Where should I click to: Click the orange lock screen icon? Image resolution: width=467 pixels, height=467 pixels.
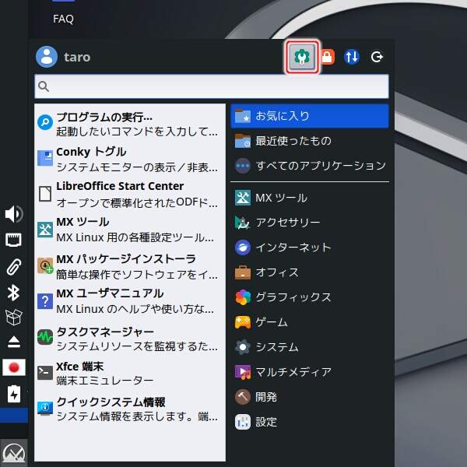point(327,57)
